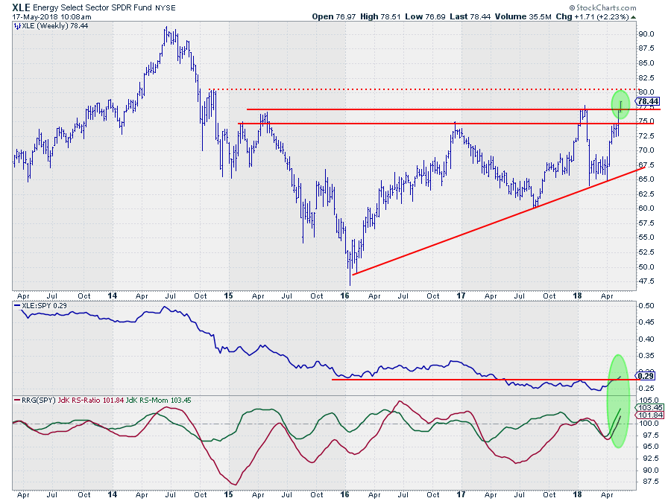Screen dimensions: 671x501
Task: Click the 47.5 price axis label
Action: [646, 281]
